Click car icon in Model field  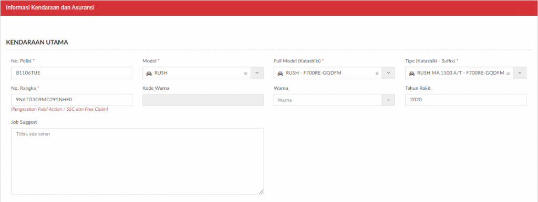(x=149, y=73)
